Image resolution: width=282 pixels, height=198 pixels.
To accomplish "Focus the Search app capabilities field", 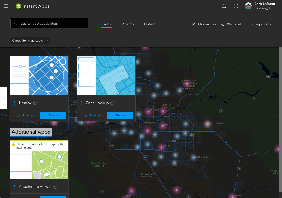I will point(49,23).
